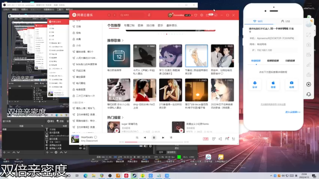Image resolution: width=319 pixels, height=179 pixels.
Task: Open OBS source properties gear below sources
Action: [56, 152]
